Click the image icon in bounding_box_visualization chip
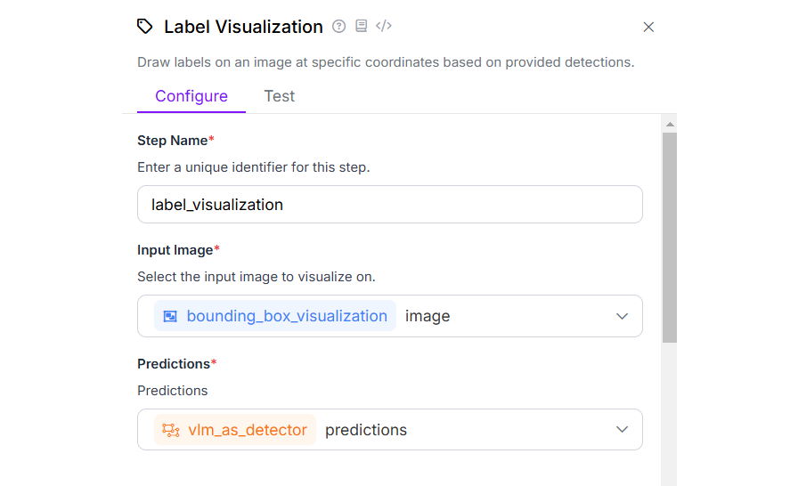790x486 pixels. pos(170,316)
